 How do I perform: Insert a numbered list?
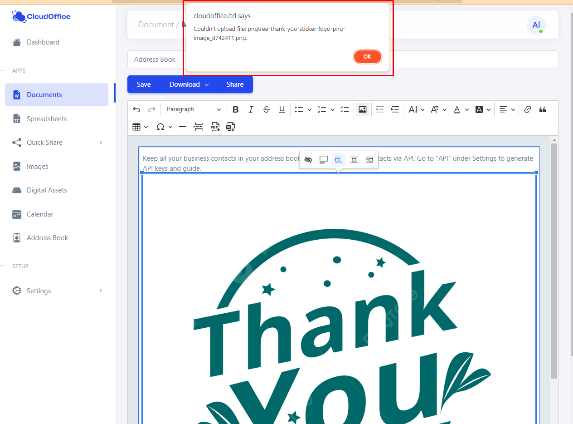point(322,109)
